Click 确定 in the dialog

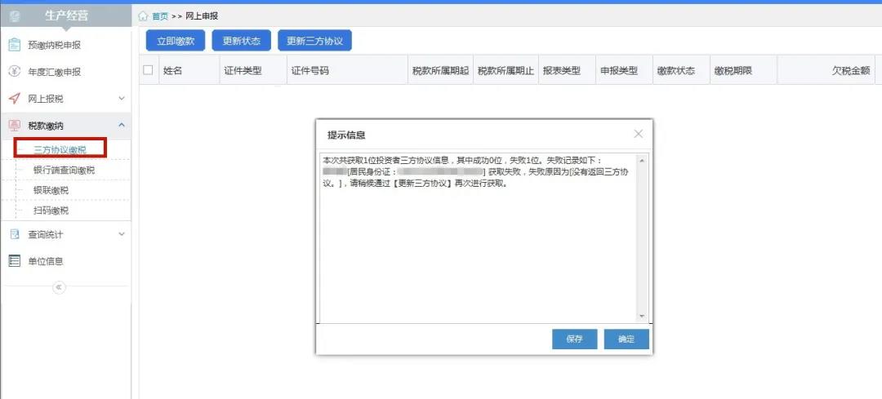[x=626, y=339]
